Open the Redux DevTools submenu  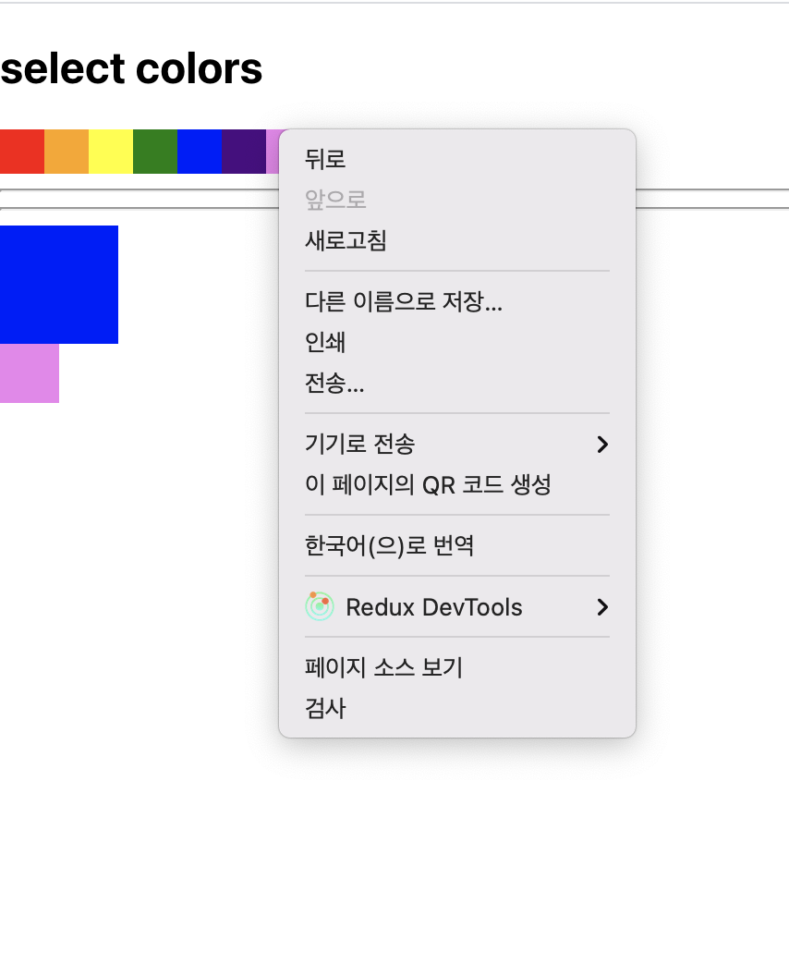click(x=456, y=607)
